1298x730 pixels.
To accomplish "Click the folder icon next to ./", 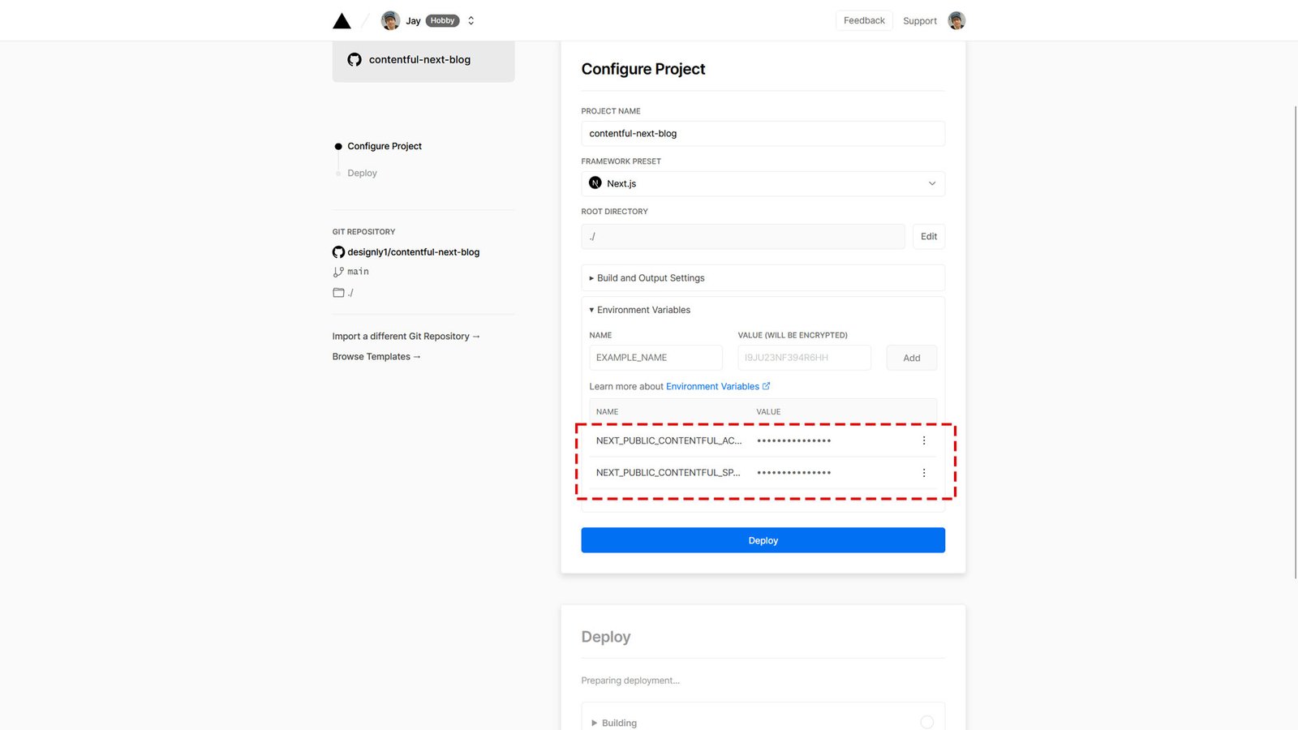I will (x=338, y=292).
